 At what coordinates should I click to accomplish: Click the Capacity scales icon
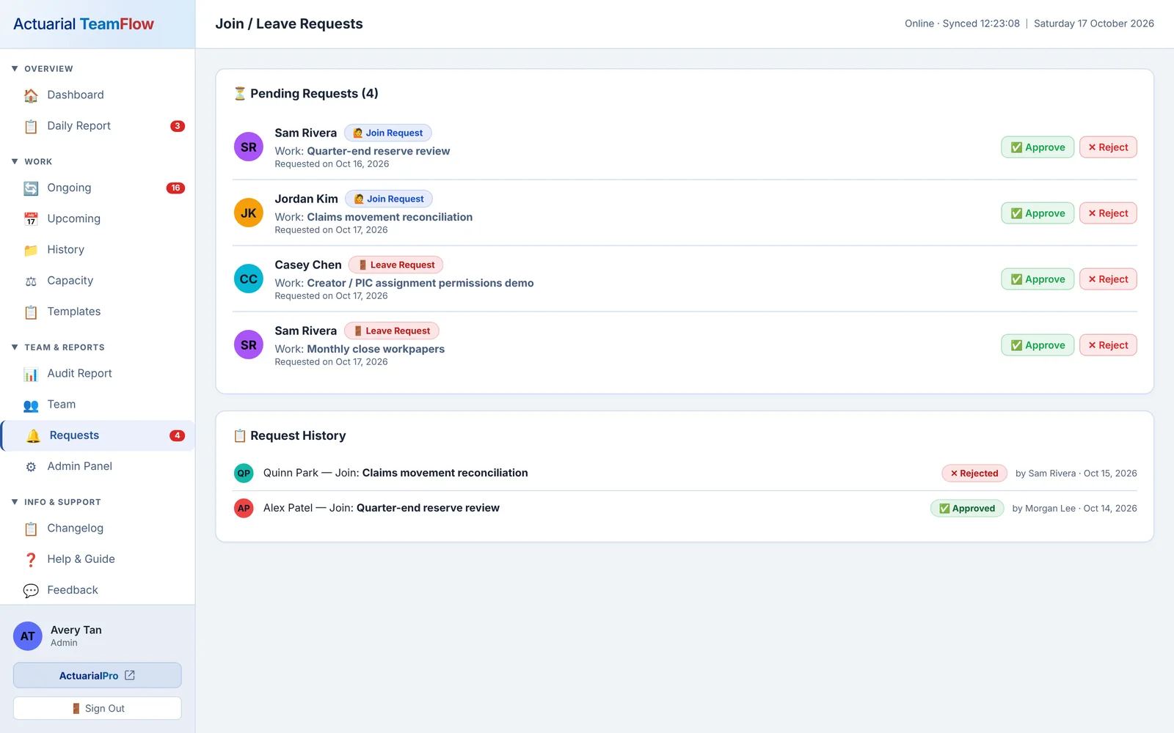[x=31, y=281]
